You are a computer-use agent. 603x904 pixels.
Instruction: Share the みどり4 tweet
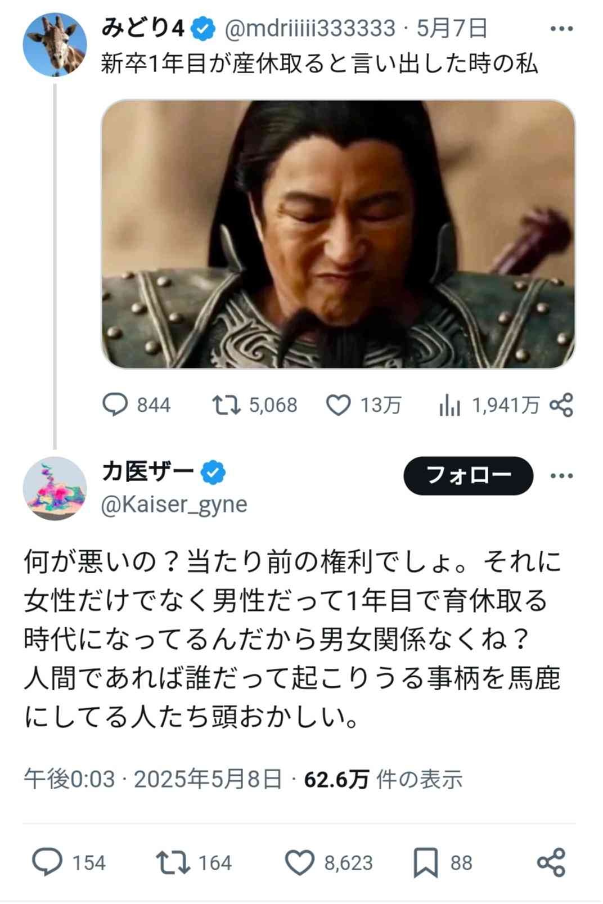[561, 405]
